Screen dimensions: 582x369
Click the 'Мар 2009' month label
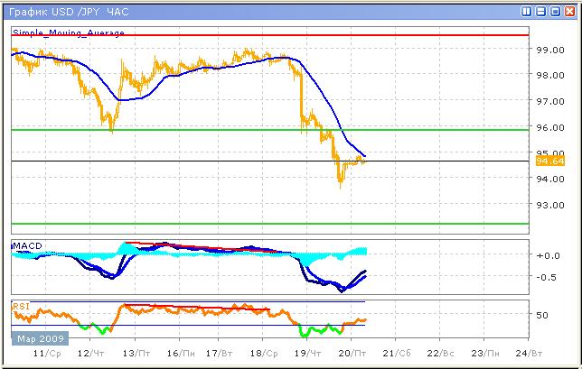tap(37, 339)
